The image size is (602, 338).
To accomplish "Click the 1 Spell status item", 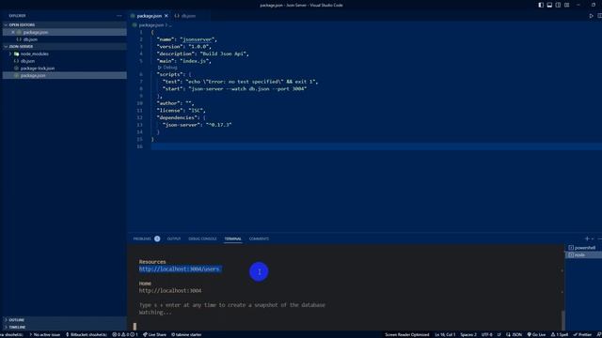I will pyautogui.click(x=560, y=334).
